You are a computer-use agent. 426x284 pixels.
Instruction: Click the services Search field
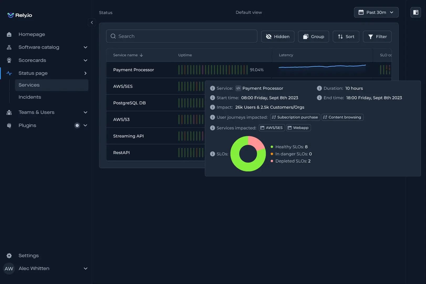[x=181, y=36]
